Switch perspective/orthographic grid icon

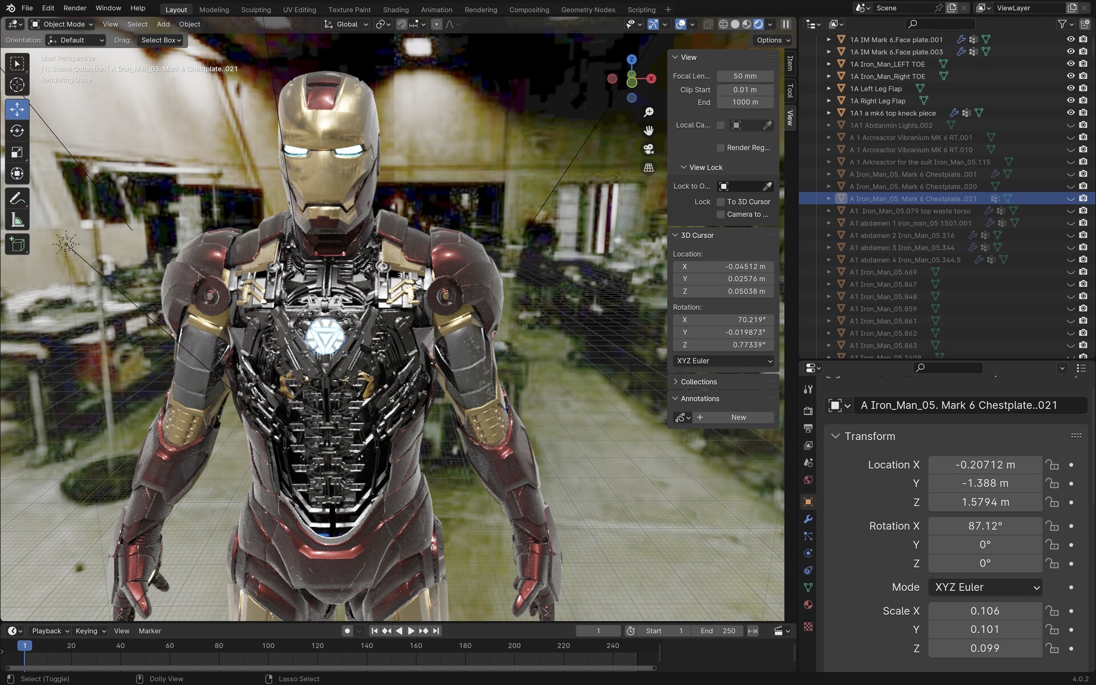tap(648, 168)
